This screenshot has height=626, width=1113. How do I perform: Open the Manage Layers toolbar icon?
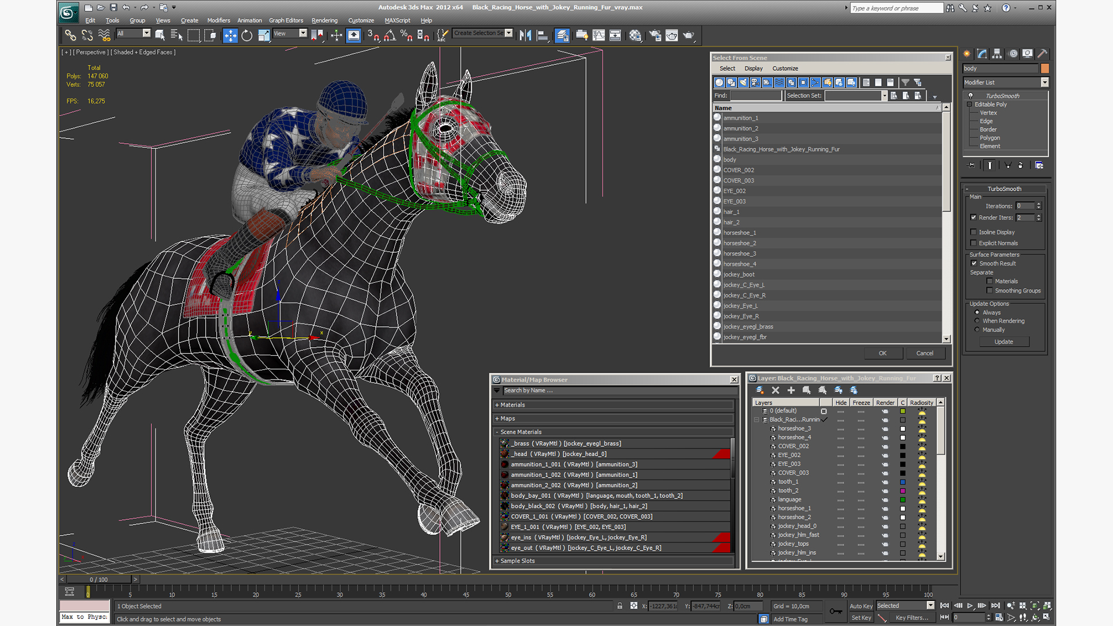click(562, 35)
